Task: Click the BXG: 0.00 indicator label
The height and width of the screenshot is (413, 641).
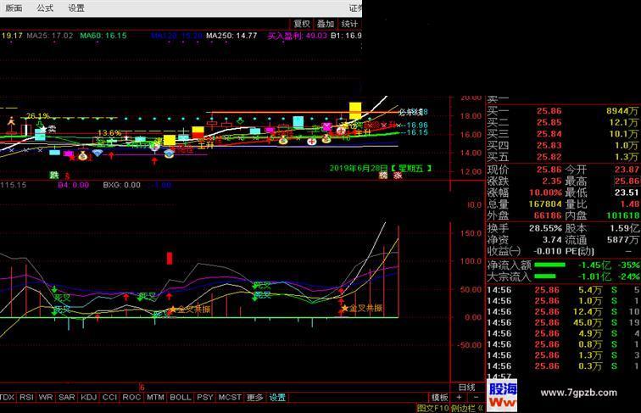Action: click(122, 185)
